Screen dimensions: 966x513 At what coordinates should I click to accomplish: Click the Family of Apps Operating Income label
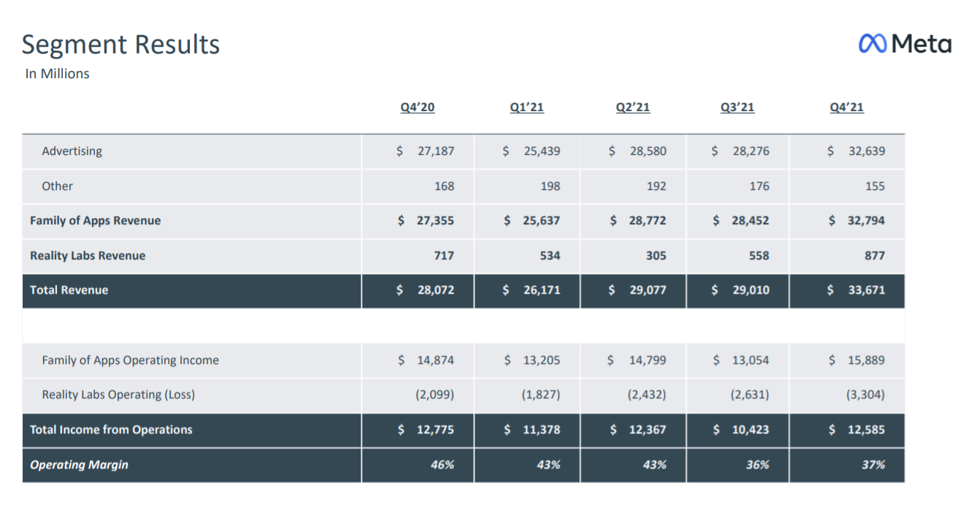(x=130, y=360)
